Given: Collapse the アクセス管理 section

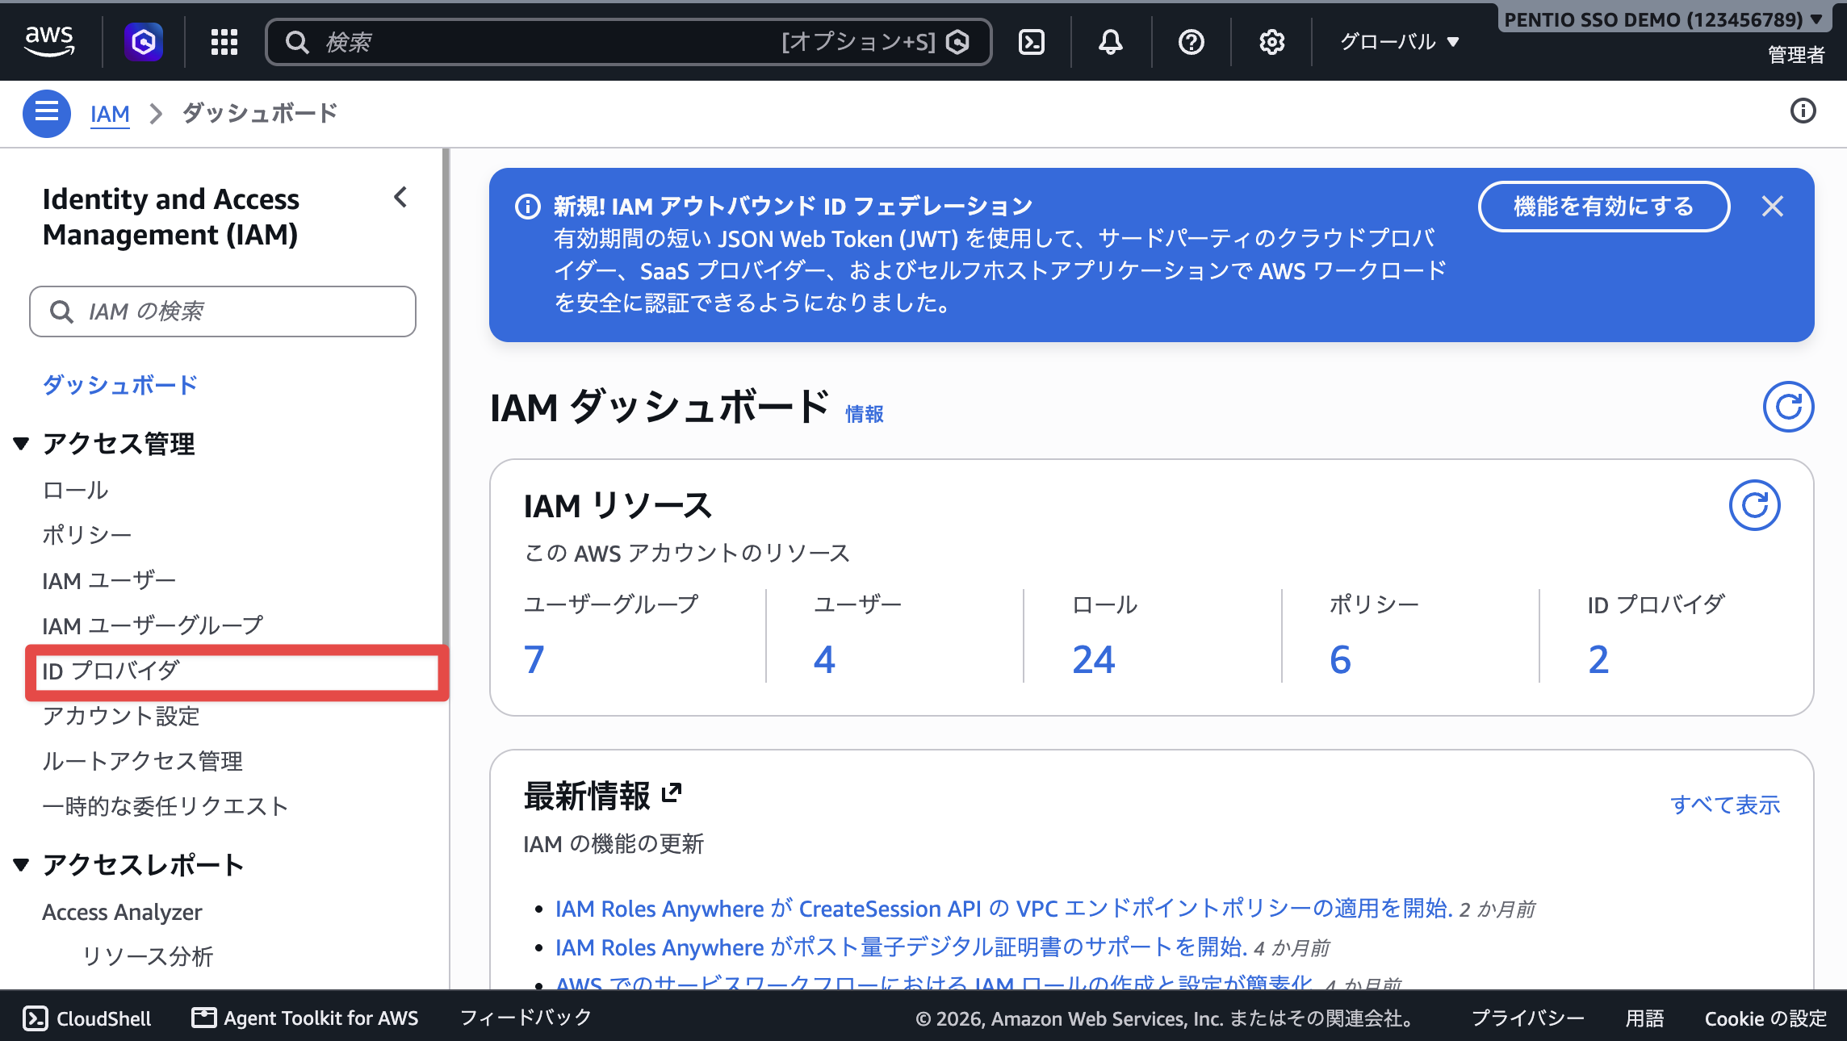Looking at the screenshot, I should (22, 443).
